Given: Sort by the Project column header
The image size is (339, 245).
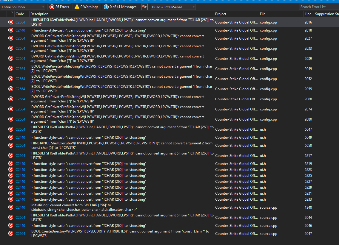Looking at the screenshot, I should [x=221, y=14].
